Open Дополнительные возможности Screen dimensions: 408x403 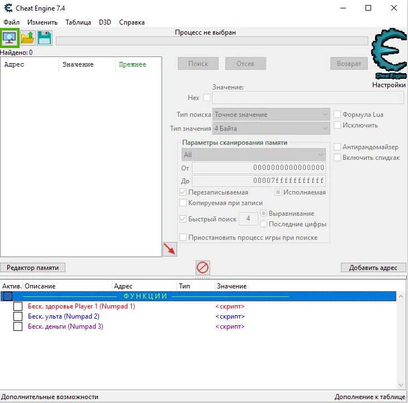click(50, 397)
